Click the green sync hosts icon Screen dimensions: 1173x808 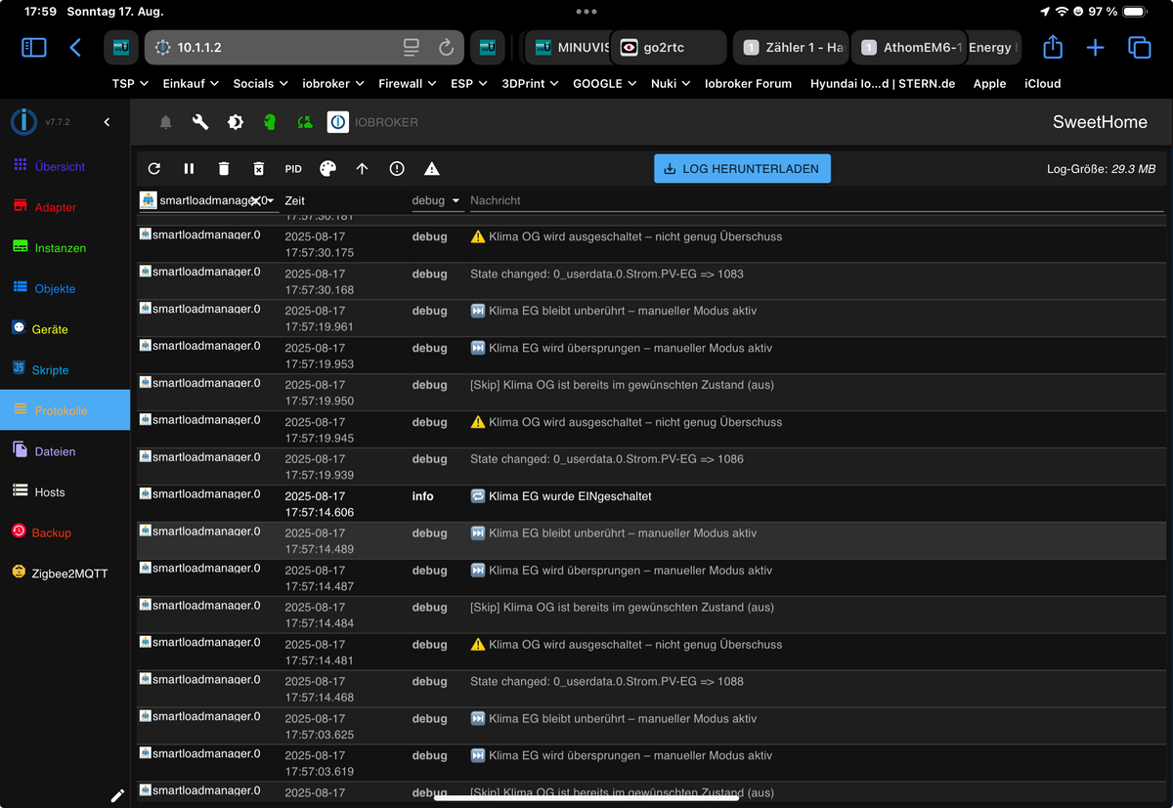tap(305, 122)
